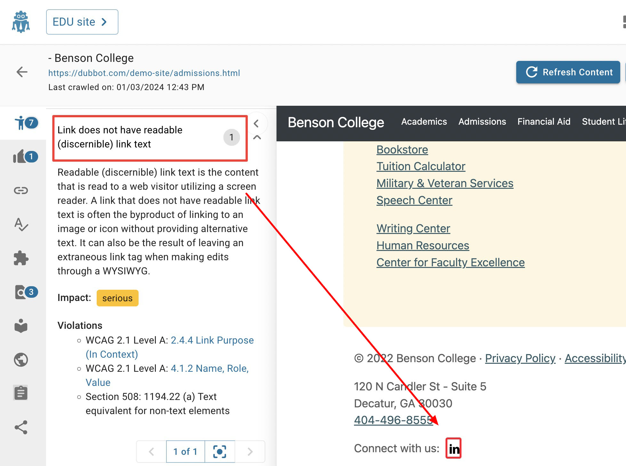The height and width of the screenshot is (466, 626).
Task: Collapse the issue details with the up chevron
Action: pos(257,137)
